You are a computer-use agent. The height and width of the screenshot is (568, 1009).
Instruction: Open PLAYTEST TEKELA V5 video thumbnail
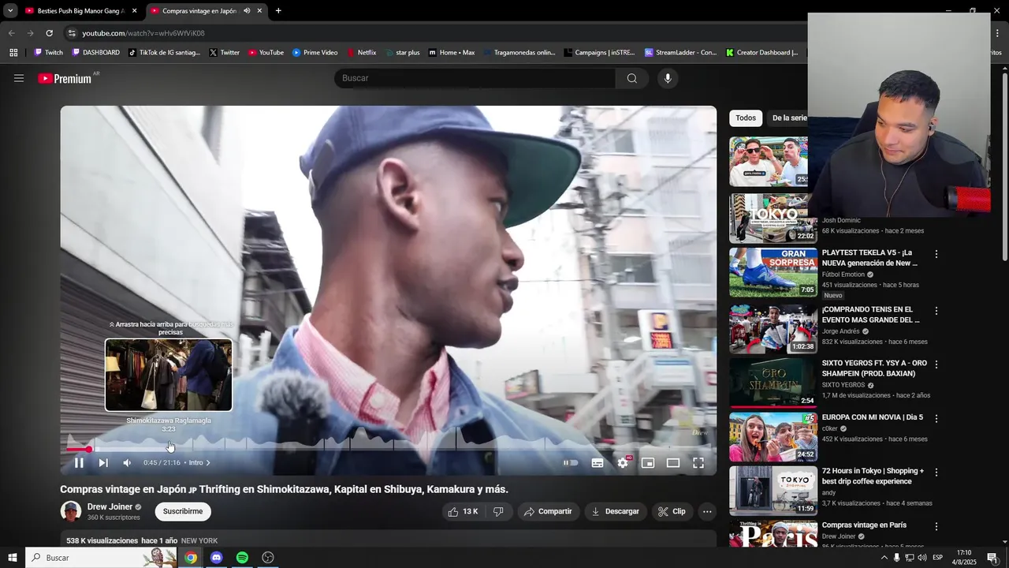[x=773, y=272]
